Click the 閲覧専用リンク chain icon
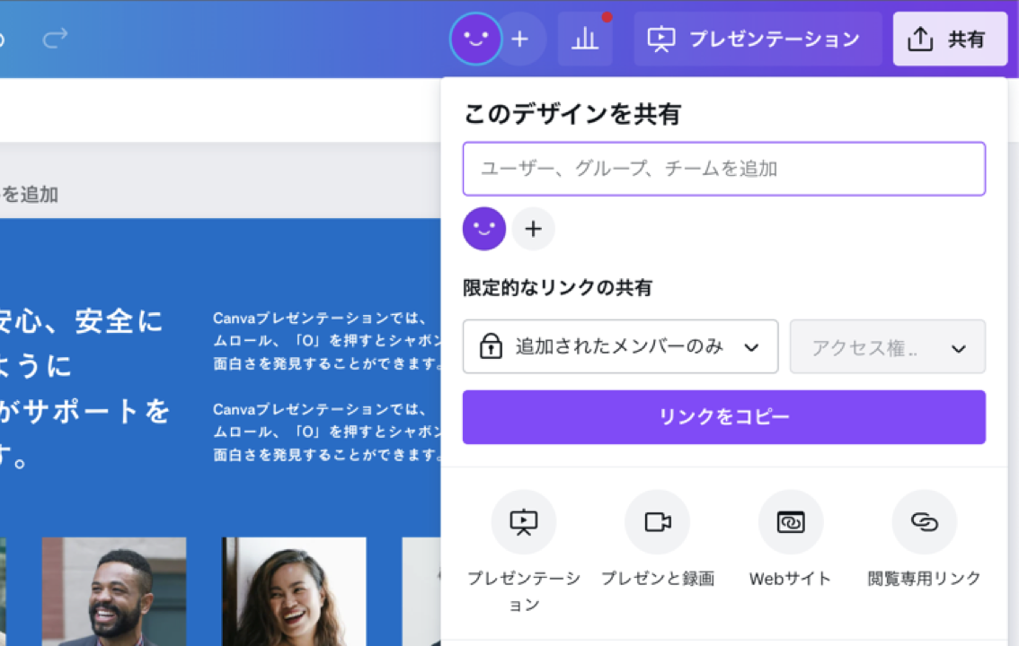This screenshot has width=1019, height=646. point(924,522)
